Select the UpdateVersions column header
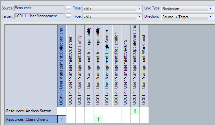215x125 pixels. (x=135, y=66)
